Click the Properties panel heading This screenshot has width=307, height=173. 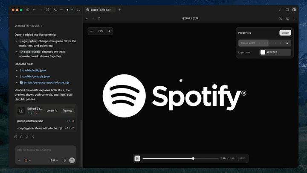[x=245, y=33]
